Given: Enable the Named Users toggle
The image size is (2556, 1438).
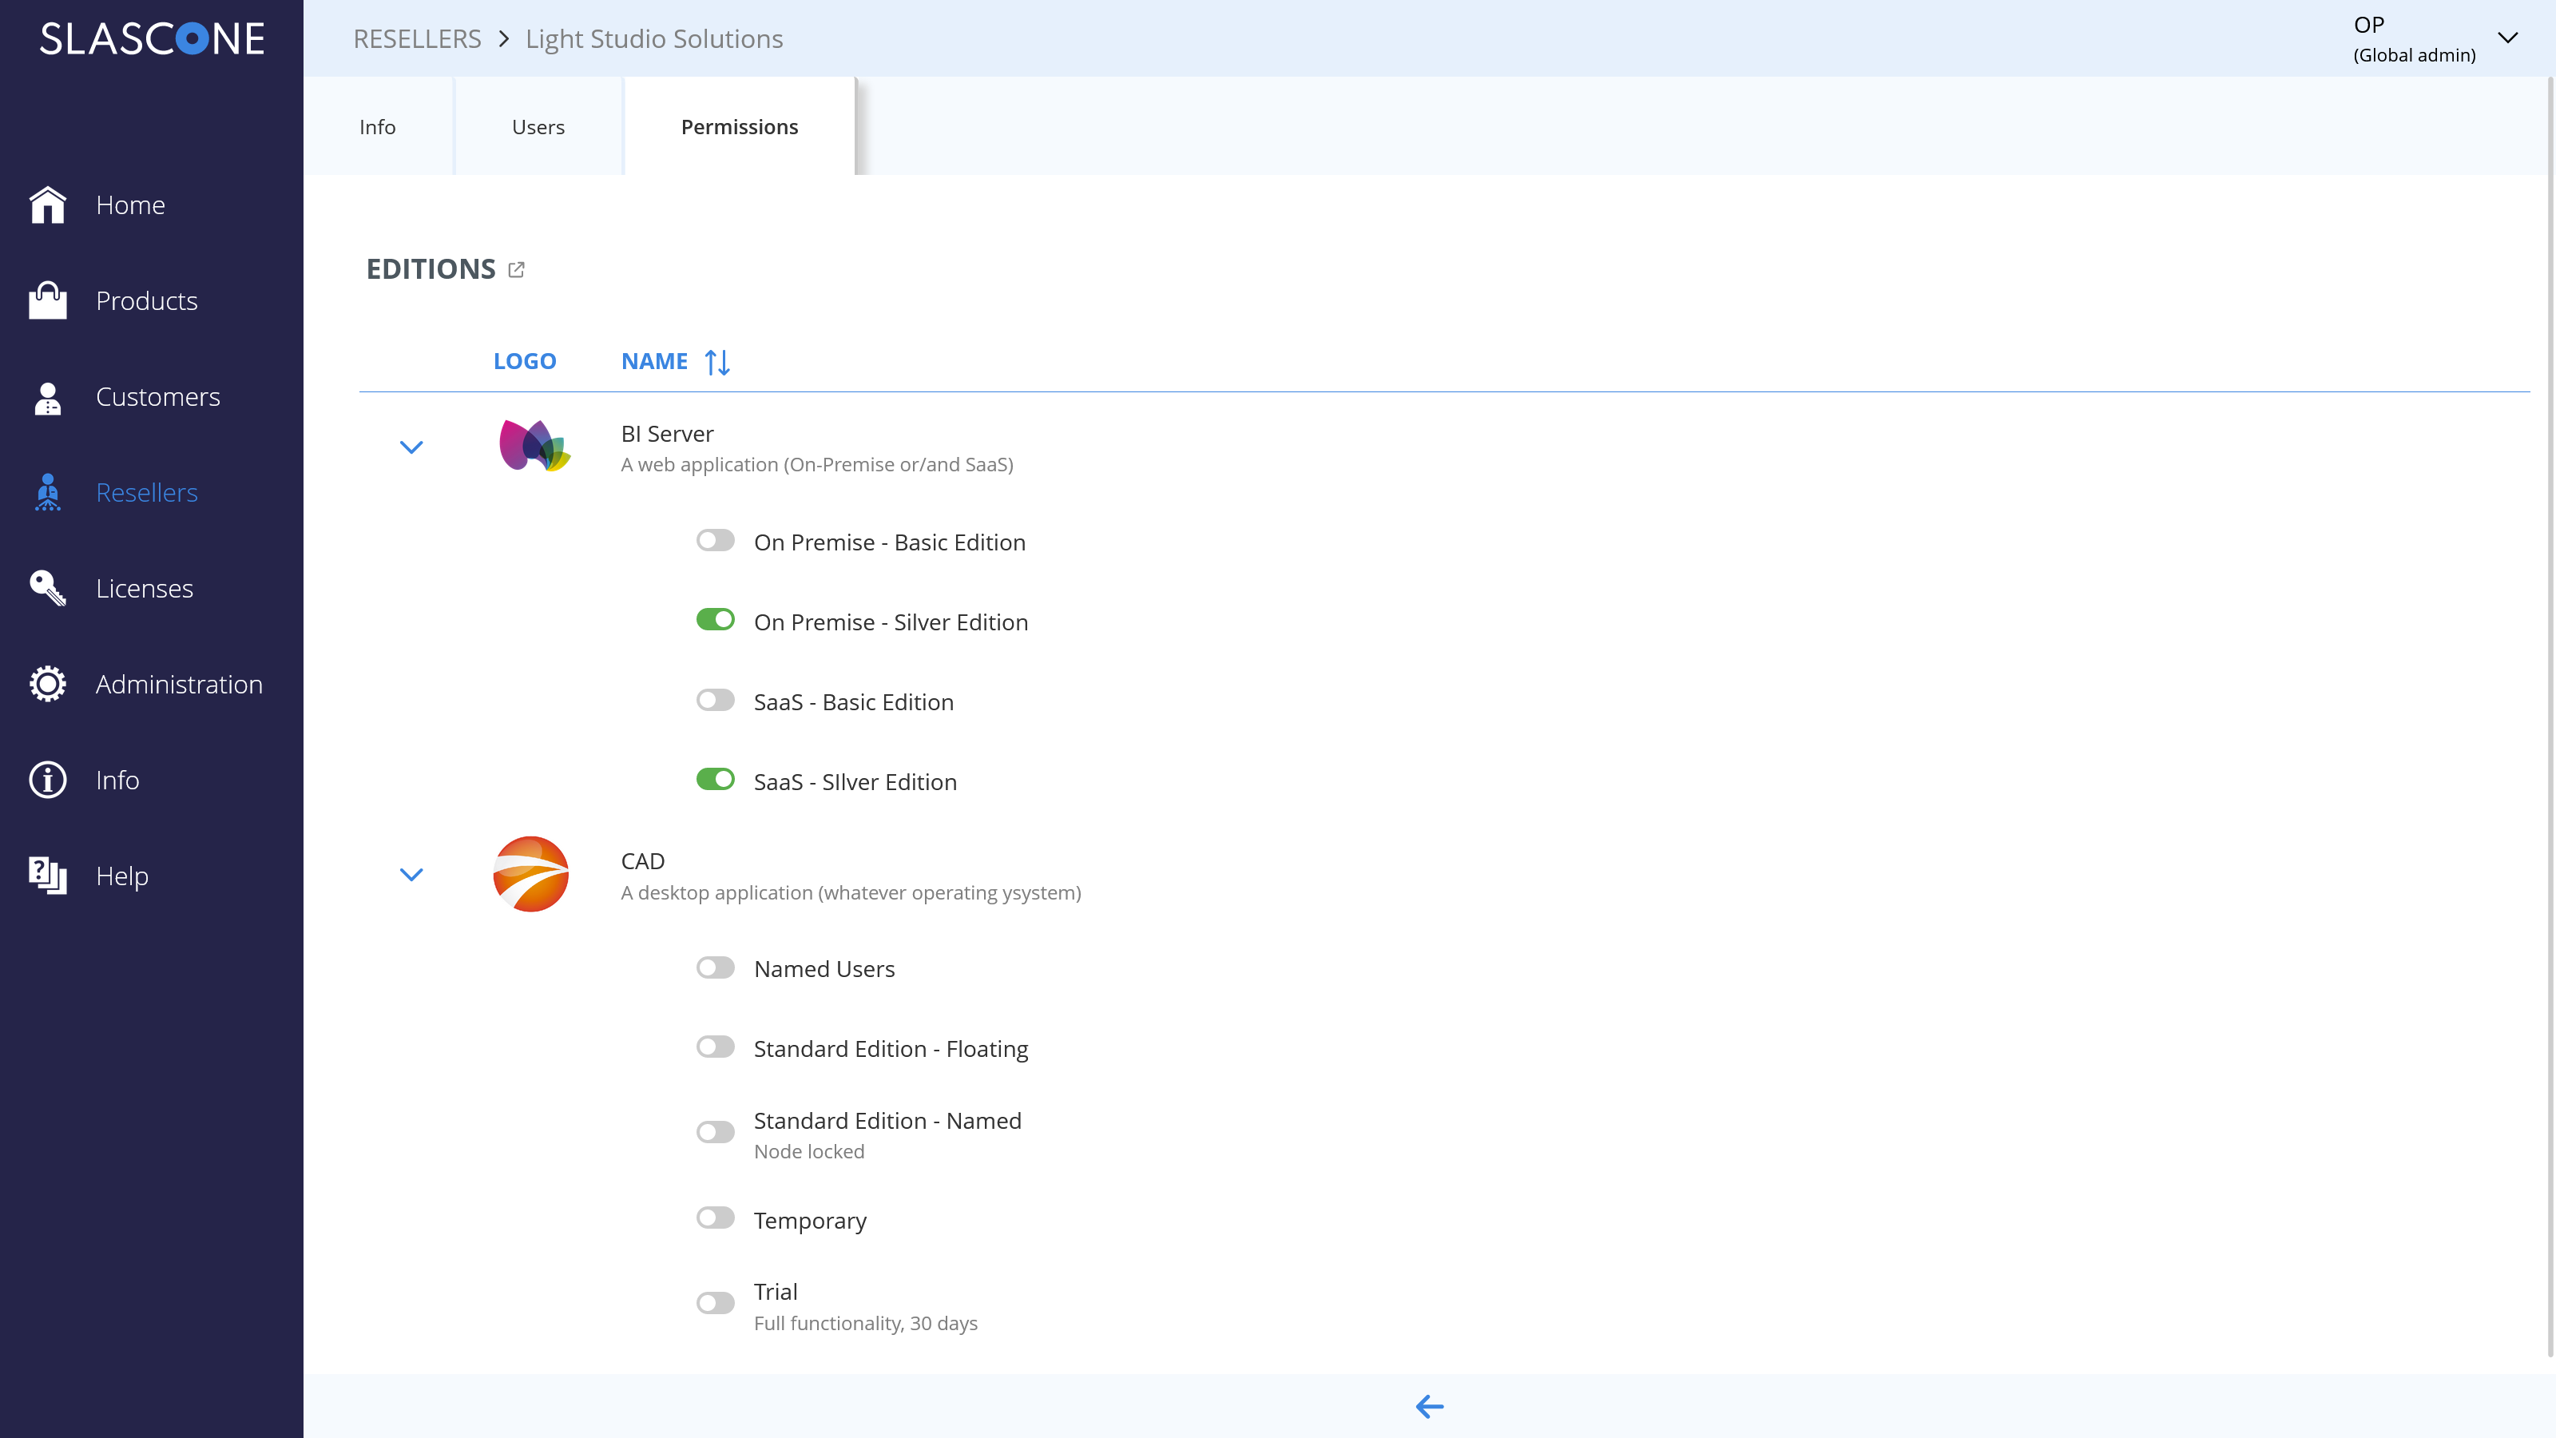Looking at the screenshot, I should [716, 967].
